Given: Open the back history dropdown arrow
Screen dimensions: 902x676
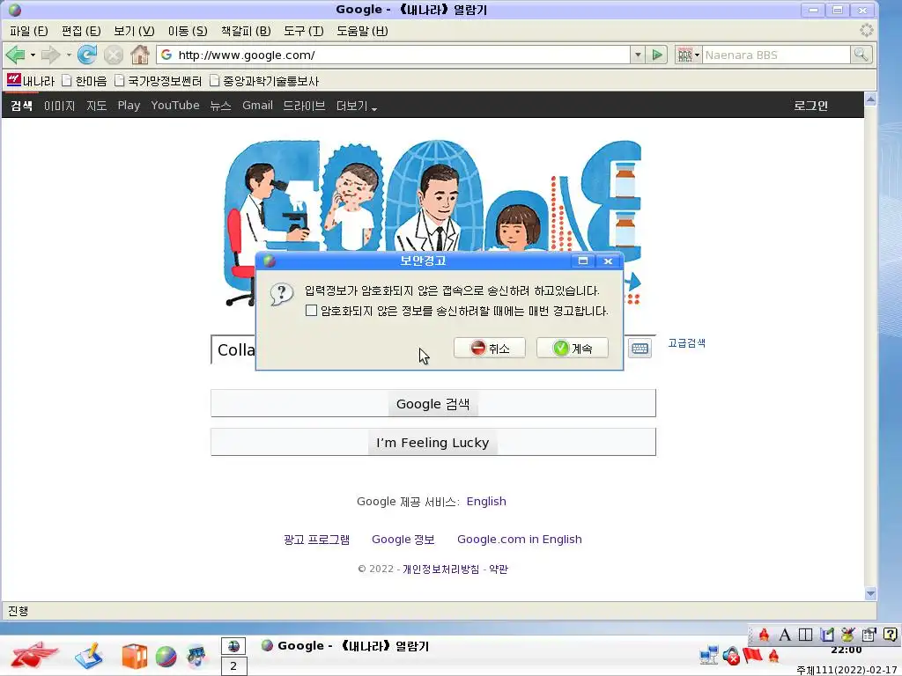Looking at the screenshot, I should tap(33, 55).
